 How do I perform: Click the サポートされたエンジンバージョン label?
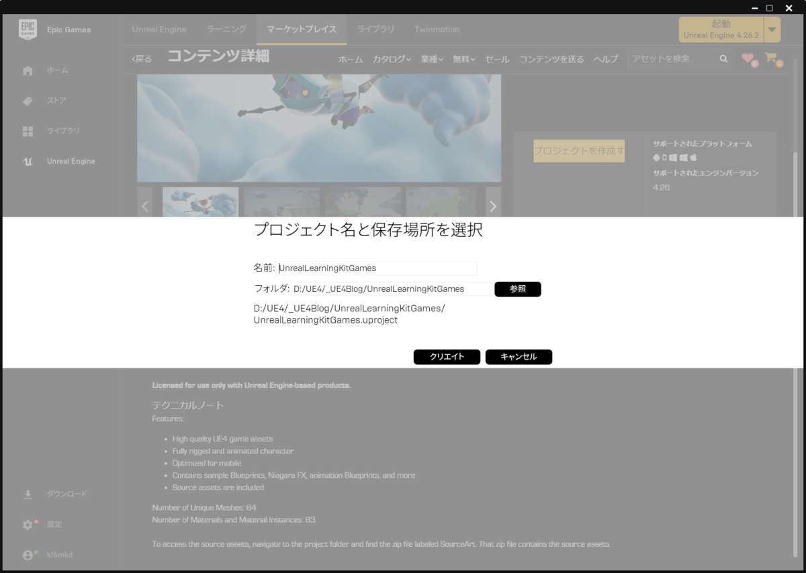pyautogui.click(x=706, y=173)
